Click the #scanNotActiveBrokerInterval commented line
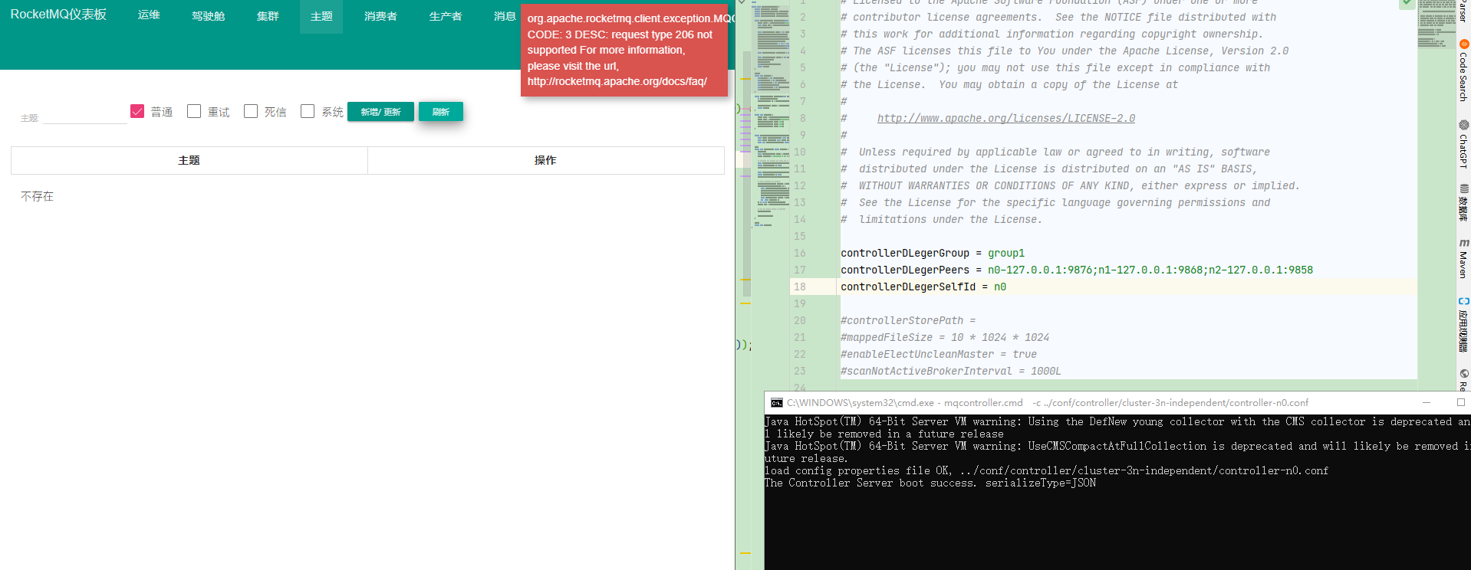 coord(951,371)
